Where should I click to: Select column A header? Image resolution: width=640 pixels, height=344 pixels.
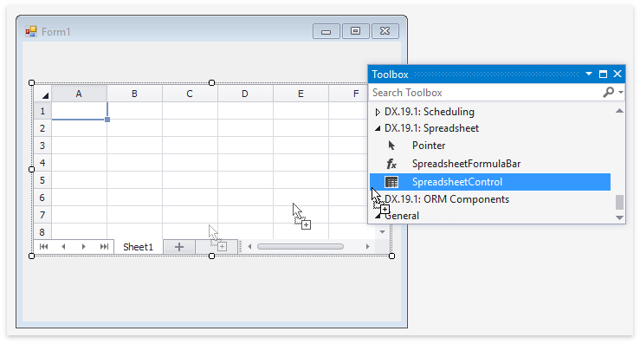tap(79, 94)
